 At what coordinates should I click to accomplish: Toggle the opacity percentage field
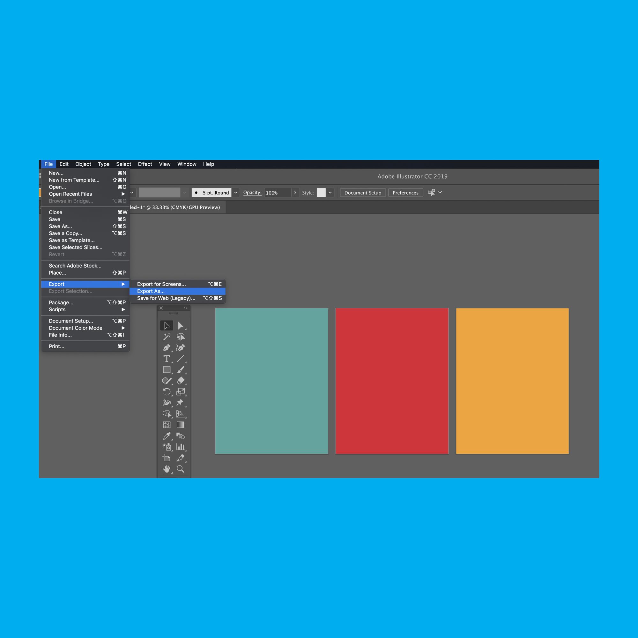(275, 192)
